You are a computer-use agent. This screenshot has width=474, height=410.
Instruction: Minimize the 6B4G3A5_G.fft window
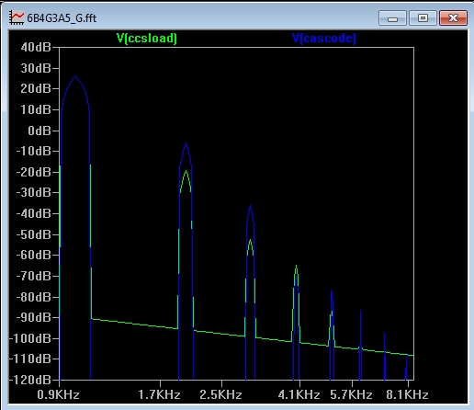[x=392, y=17]
